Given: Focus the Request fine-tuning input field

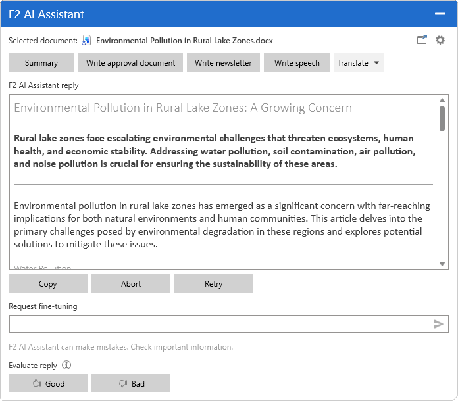Looking at the screenshot, I should click(229, 324).
